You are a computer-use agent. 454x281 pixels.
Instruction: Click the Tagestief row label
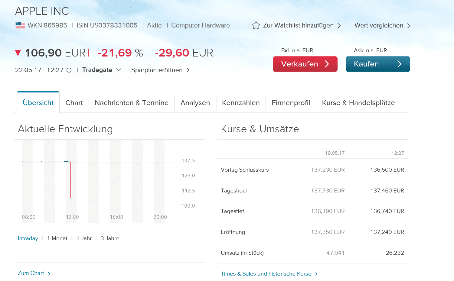(232, 211)
